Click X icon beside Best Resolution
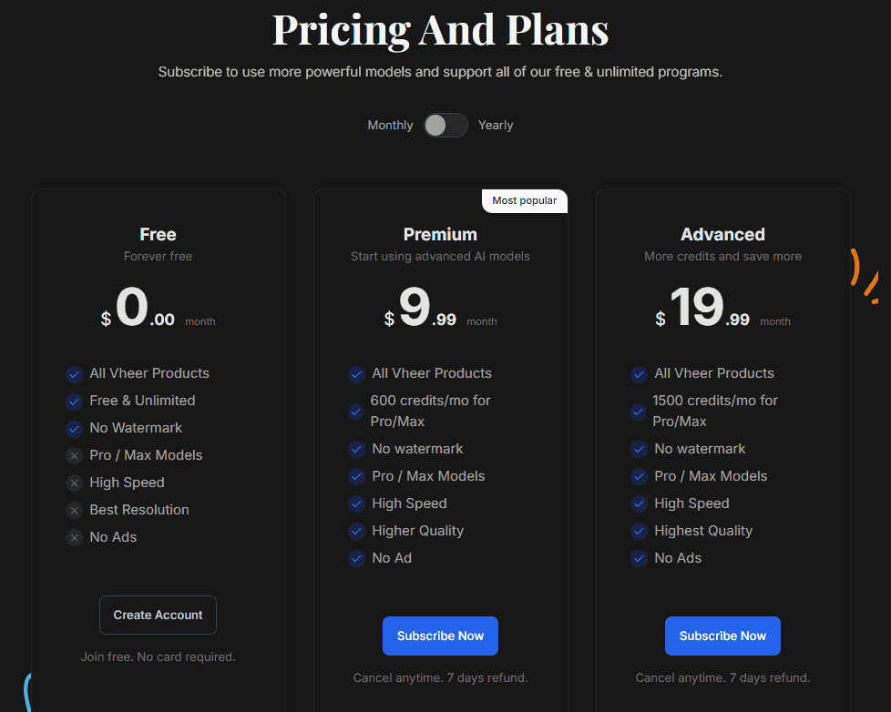The image size is (891, 712). pyautogui.click(x=75, y=510)
